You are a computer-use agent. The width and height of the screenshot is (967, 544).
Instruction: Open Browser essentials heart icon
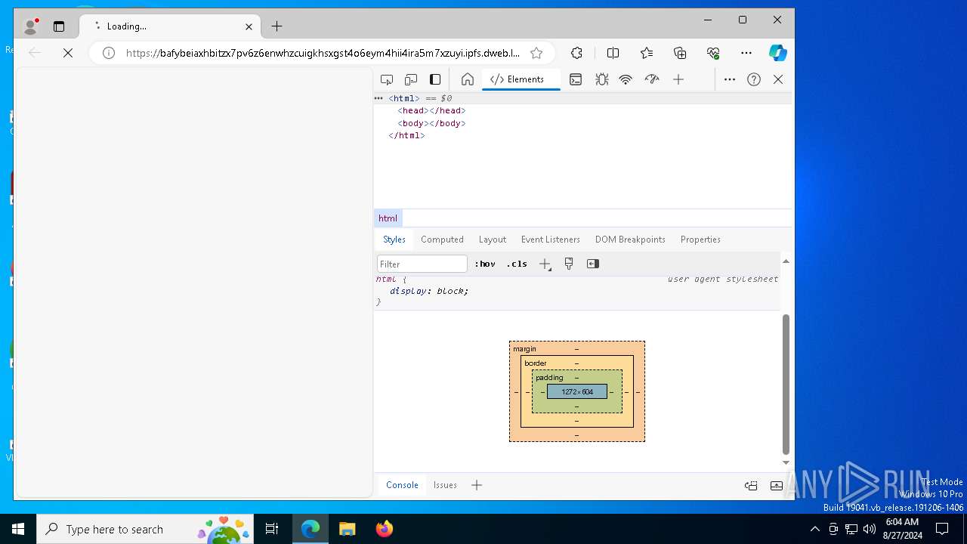tap(713, 53)
